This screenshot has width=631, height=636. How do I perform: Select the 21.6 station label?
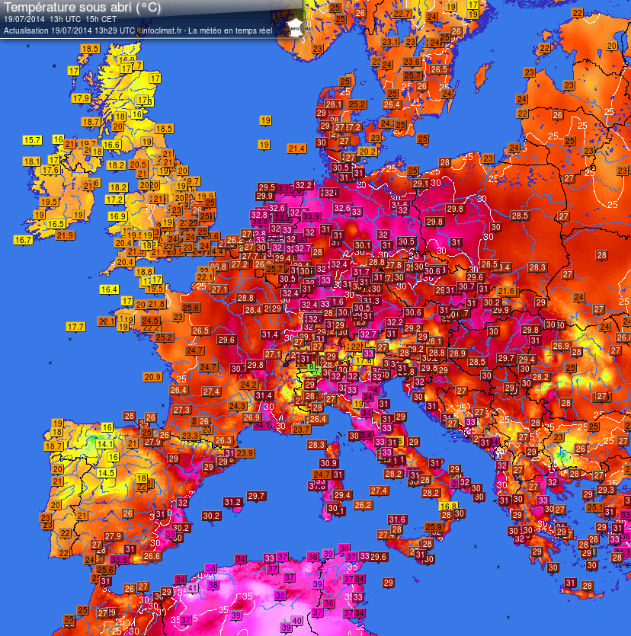coord(506,291)
